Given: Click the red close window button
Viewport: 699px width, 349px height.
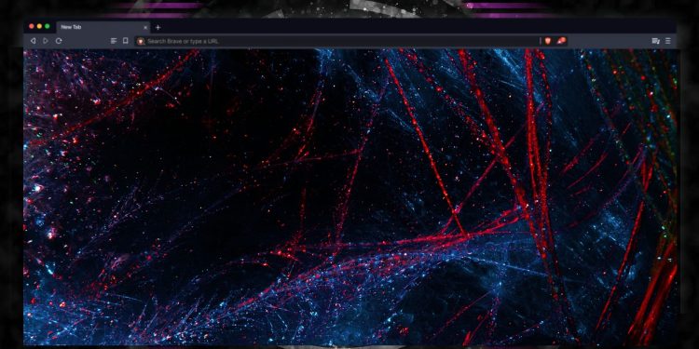Looking at the screenshot, I should pos(32,27).
